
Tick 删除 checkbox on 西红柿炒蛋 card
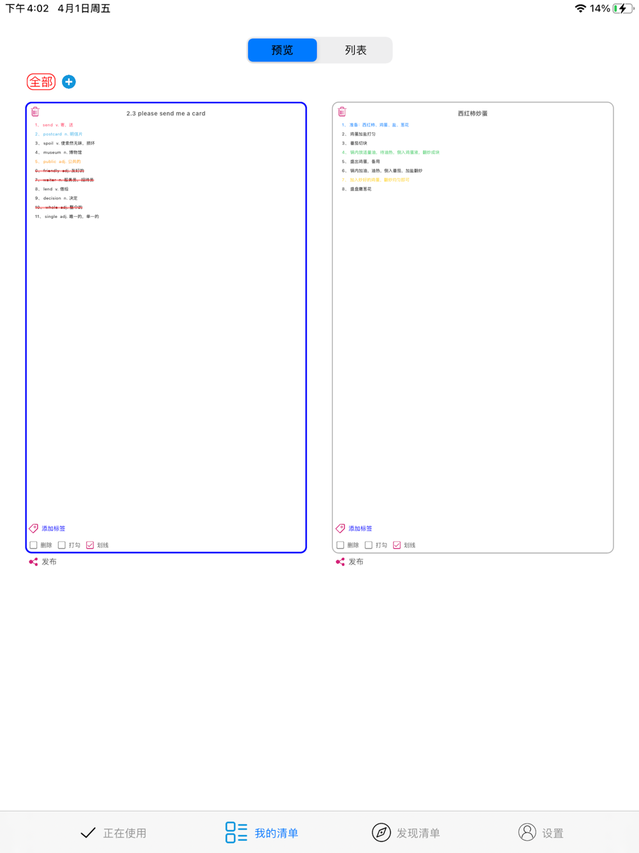click(340, 545)
